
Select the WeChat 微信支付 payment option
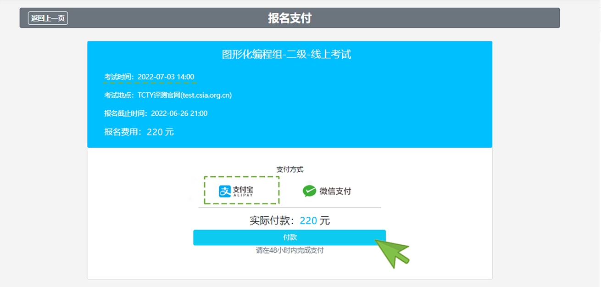pos(327,191)
